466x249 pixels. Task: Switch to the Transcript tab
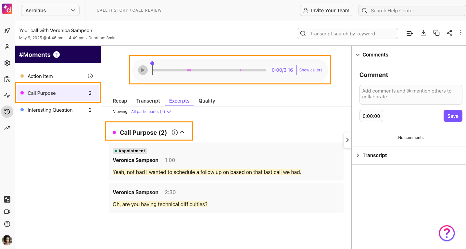148,101
